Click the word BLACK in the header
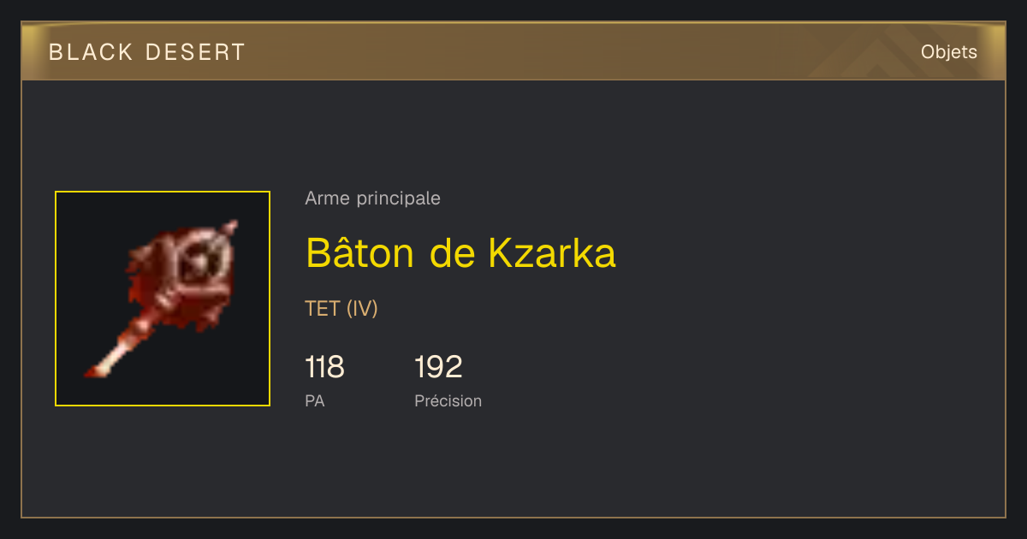The height and width of the screenshot is (539, 1027). (91, 52)
